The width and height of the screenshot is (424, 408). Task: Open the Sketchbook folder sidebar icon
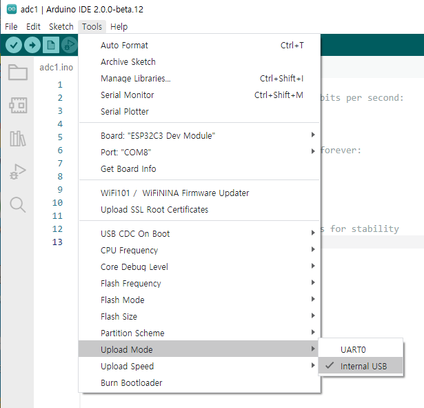coord(17,72)
